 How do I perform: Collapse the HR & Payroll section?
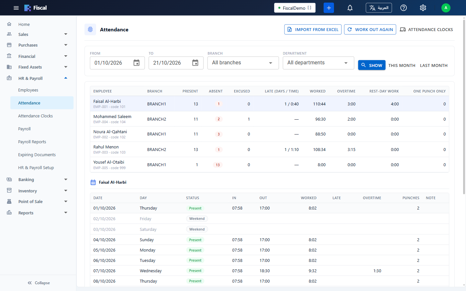[x=66, y=78]
